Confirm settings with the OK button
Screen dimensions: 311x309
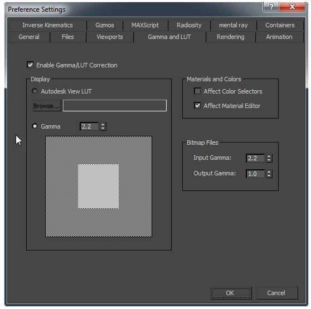(x=231, y=293)
